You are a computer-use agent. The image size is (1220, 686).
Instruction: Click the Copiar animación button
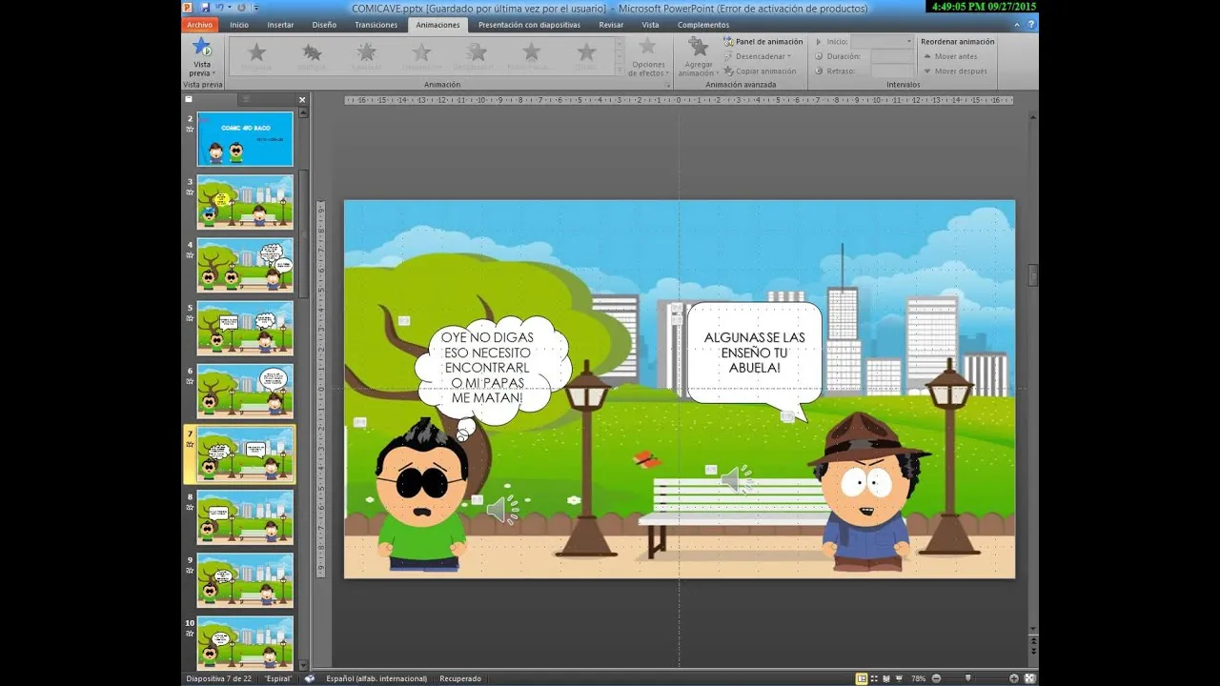(x=760, y=71)
